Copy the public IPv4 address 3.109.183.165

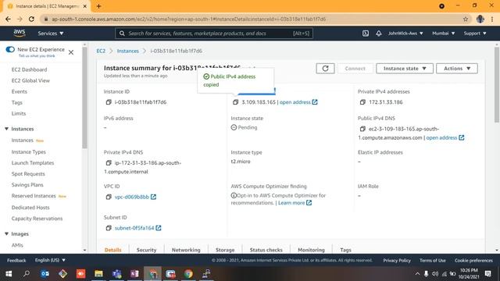pyautogui.click(x=235, y=102)
